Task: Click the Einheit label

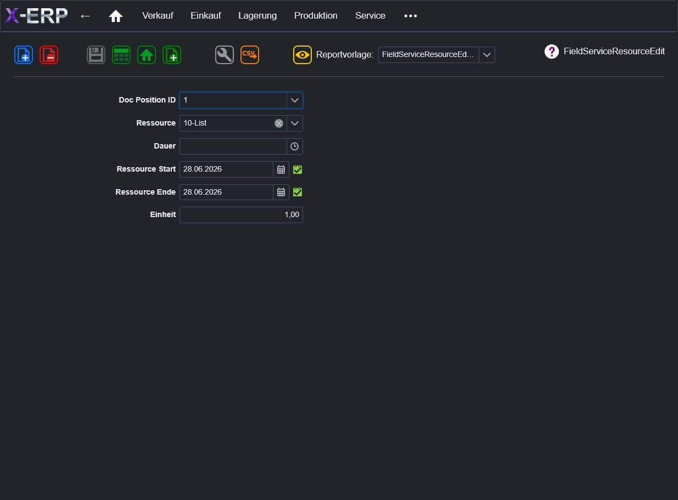Action: 163,214
